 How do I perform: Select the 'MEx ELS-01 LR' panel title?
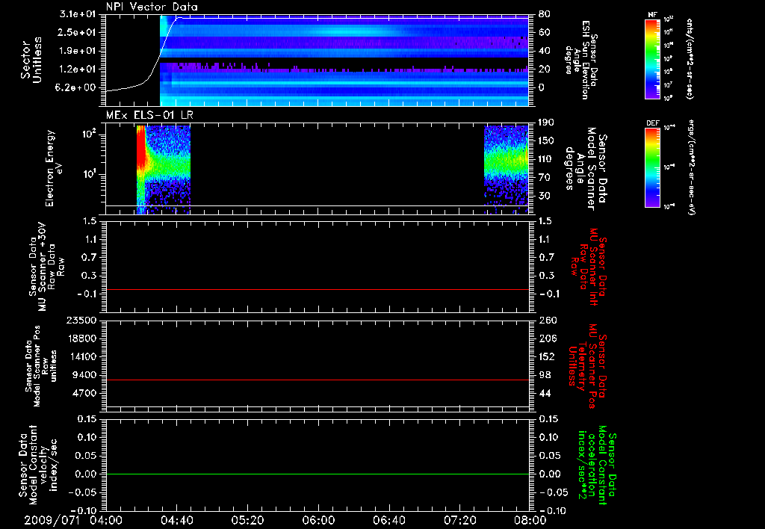[149, 116]
